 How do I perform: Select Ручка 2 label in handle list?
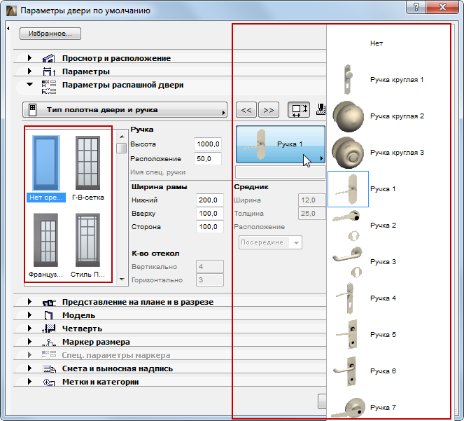tap(383, 226)
